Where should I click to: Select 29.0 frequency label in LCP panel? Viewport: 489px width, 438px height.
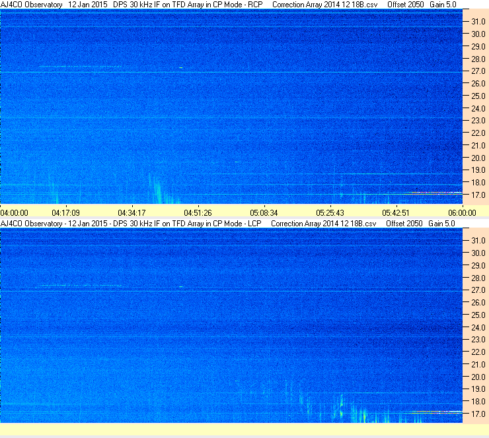click(478, 266)
